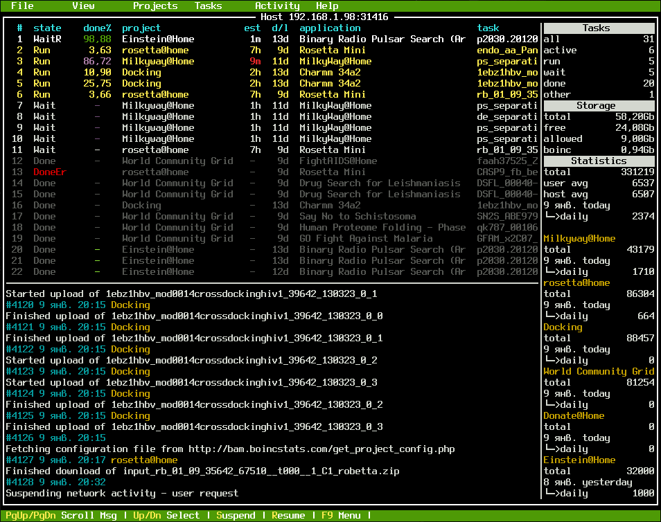Click the 'all 31' tasks count
661x522 pixels.
[599, 39]
